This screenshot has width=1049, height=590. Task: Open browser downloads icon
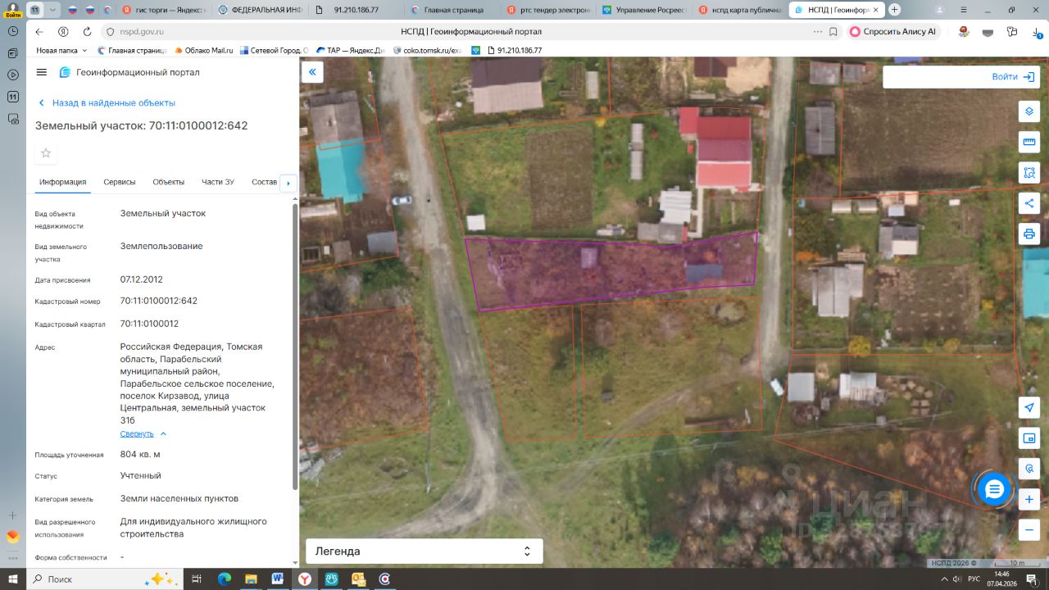point(1038,31)
